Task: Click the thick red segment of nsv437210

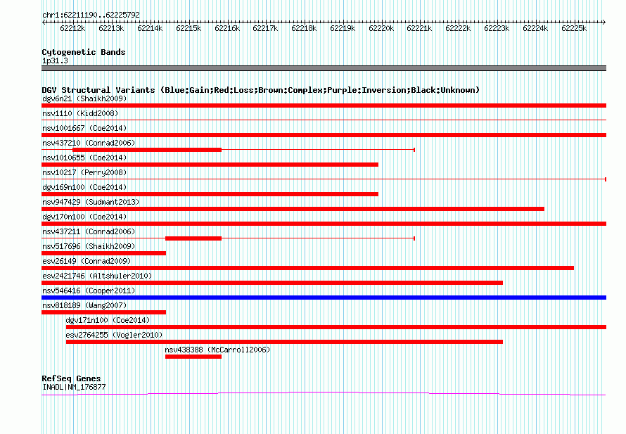Action: point(147,150)
